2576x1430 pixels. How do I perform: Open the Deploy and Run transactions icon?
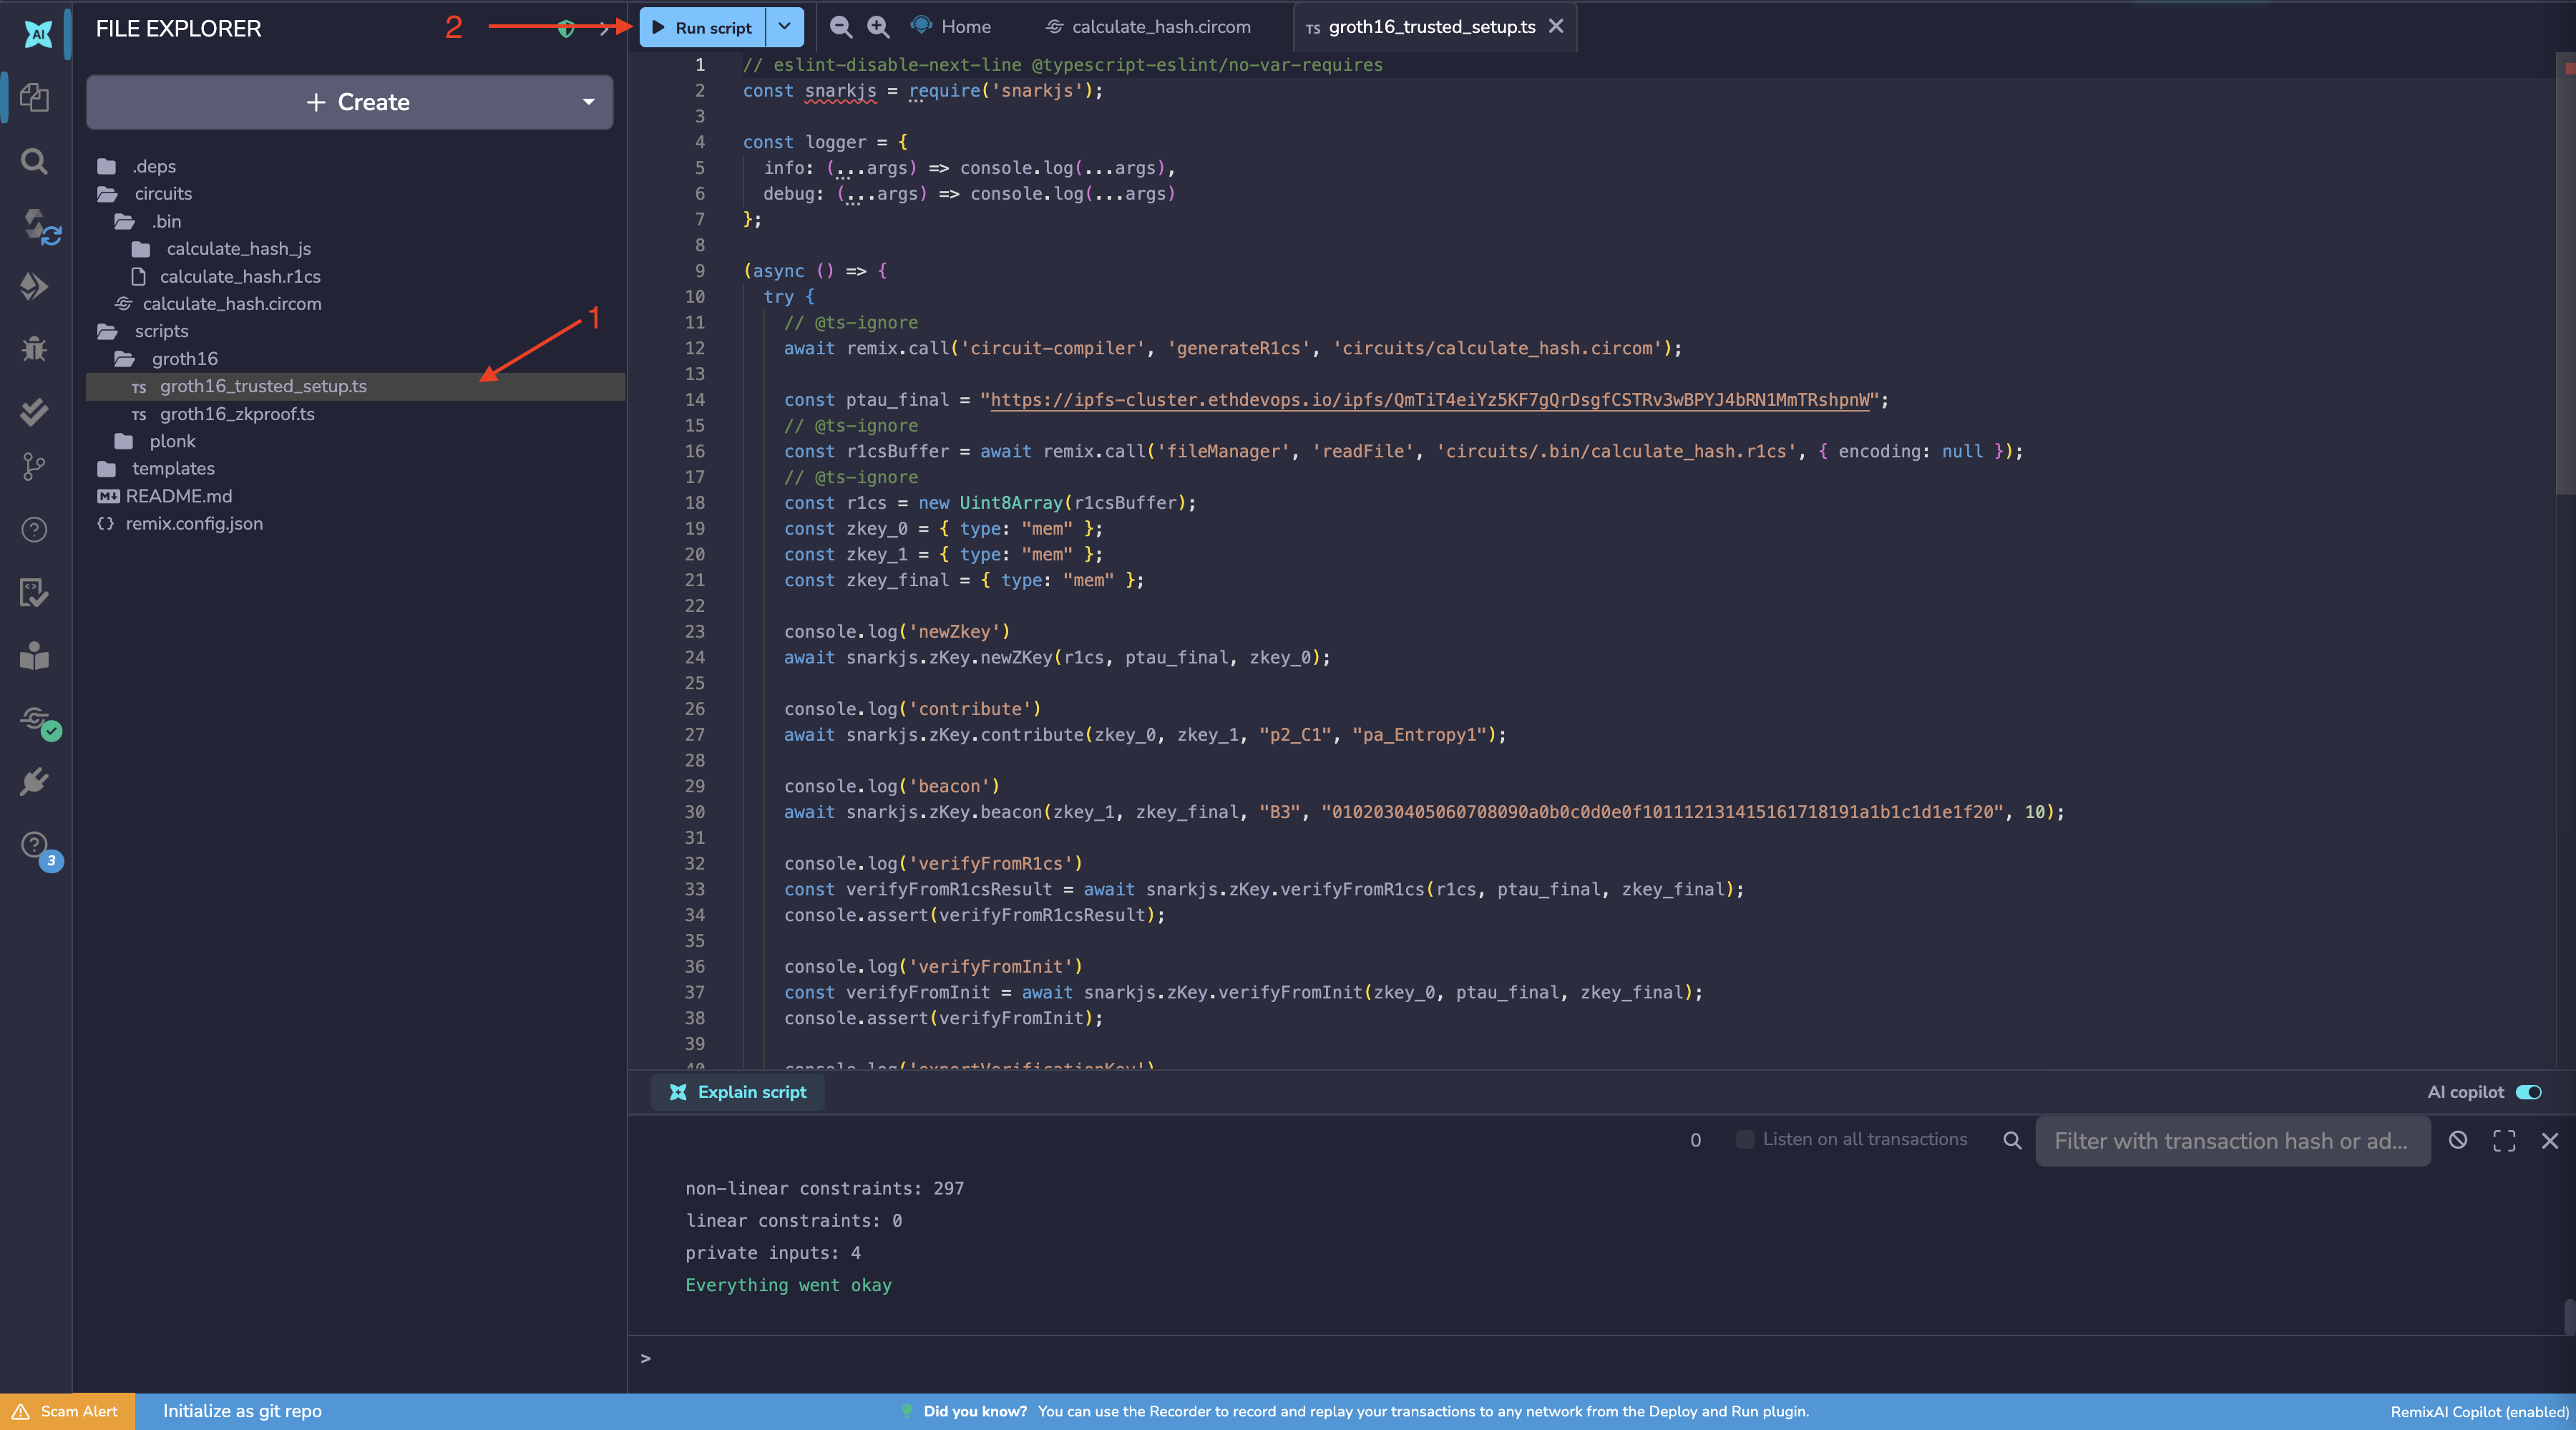(x=35, y=287)
